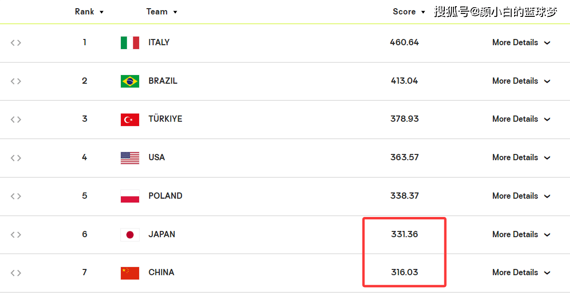570x293 pixels.
Task: Click the rank change arrows beside Japan
Action: point(15,235)
